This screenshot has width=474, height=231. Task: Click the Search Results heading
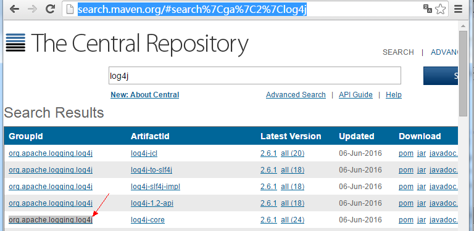coord(54,113)
